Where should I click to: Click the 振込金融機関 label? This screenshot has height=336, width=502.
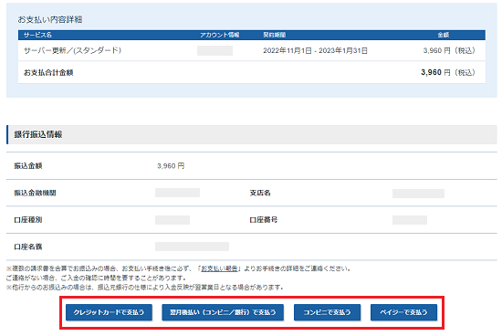click(35, 193)
